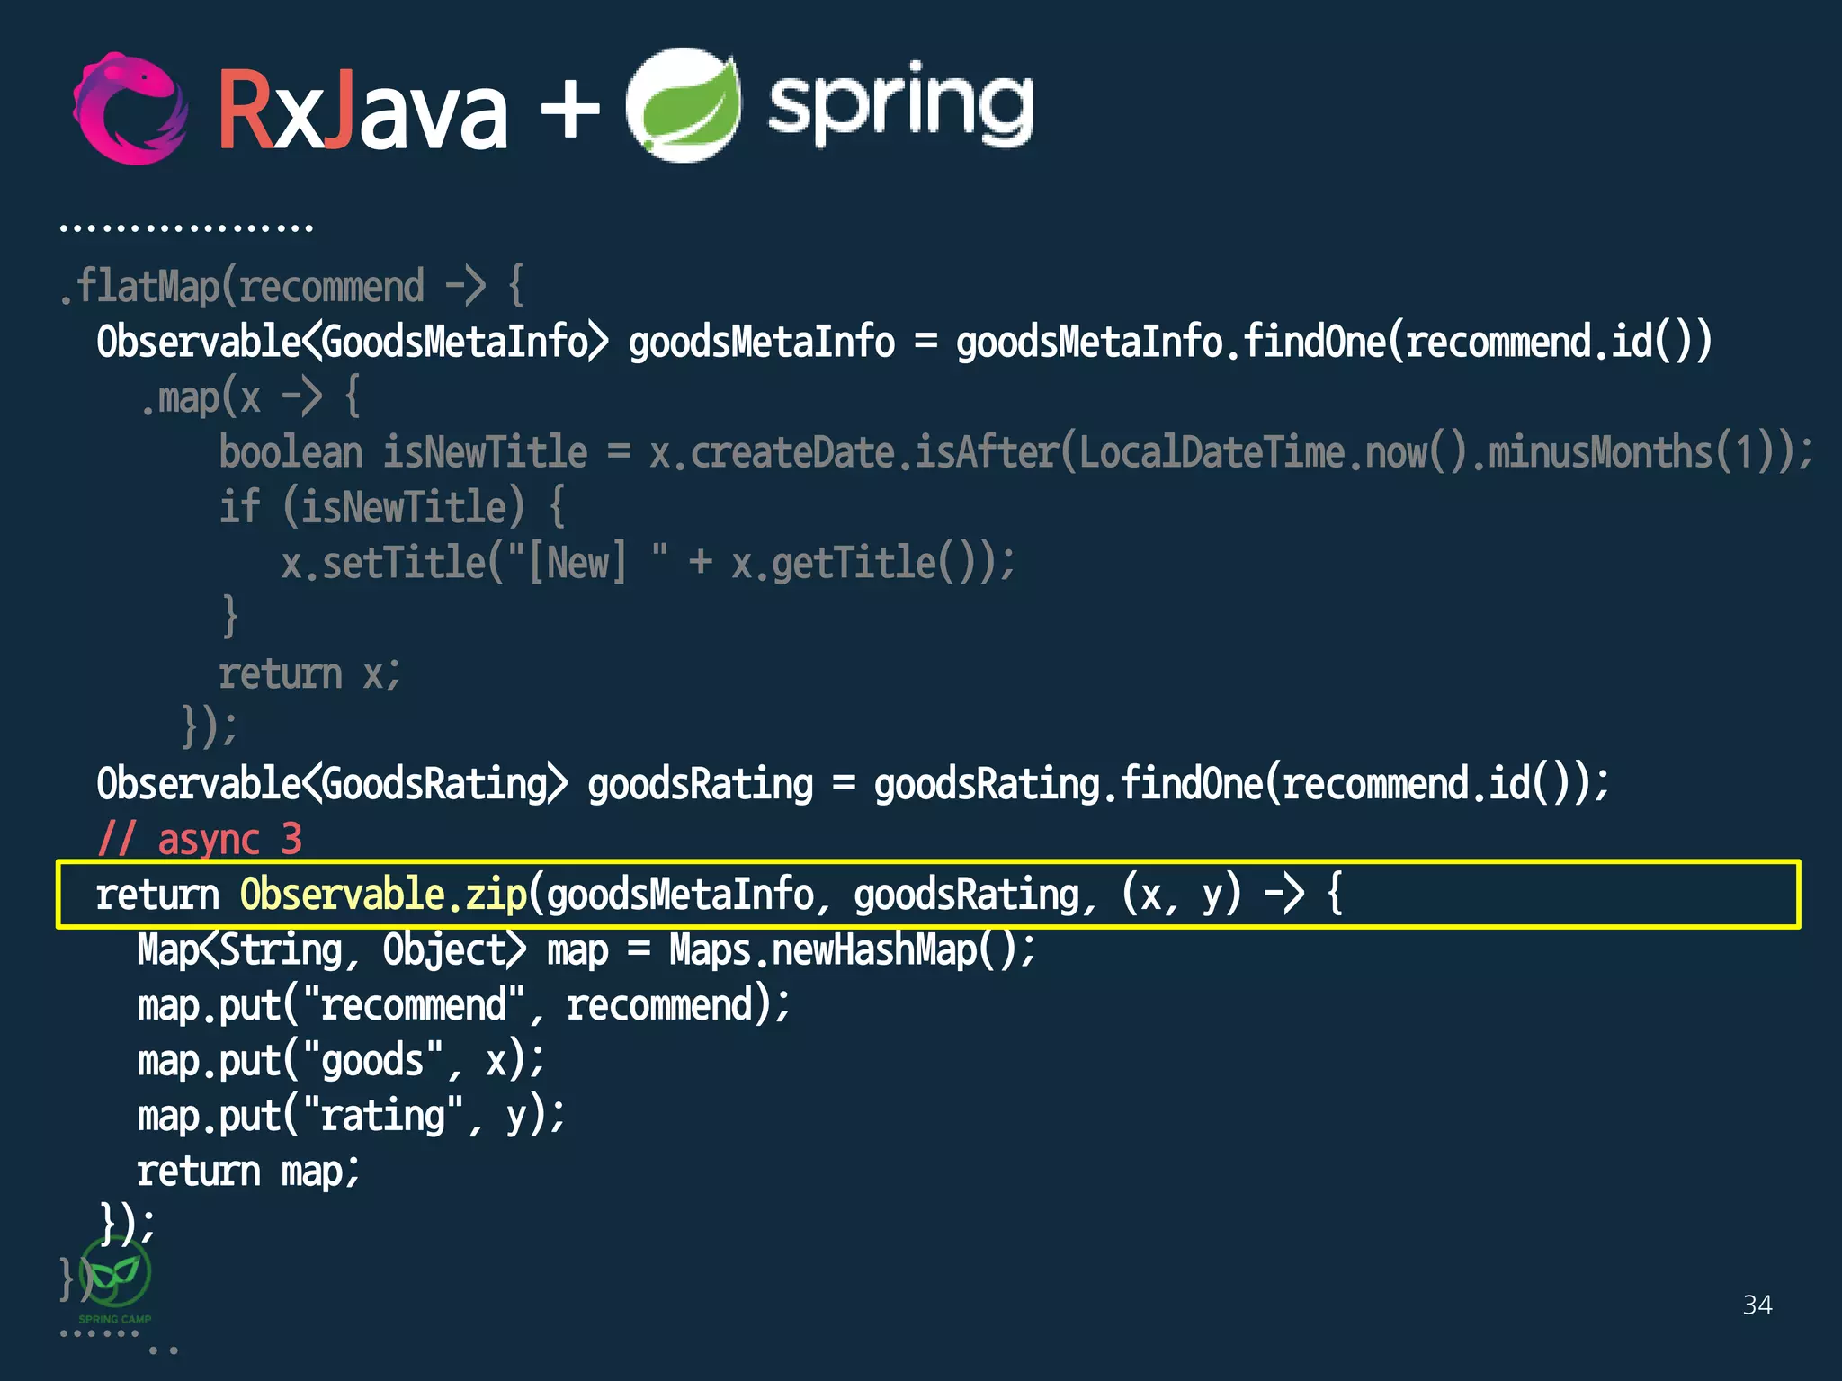Click the yellow highlighted Observable.zip line

(x=720, y=895)
